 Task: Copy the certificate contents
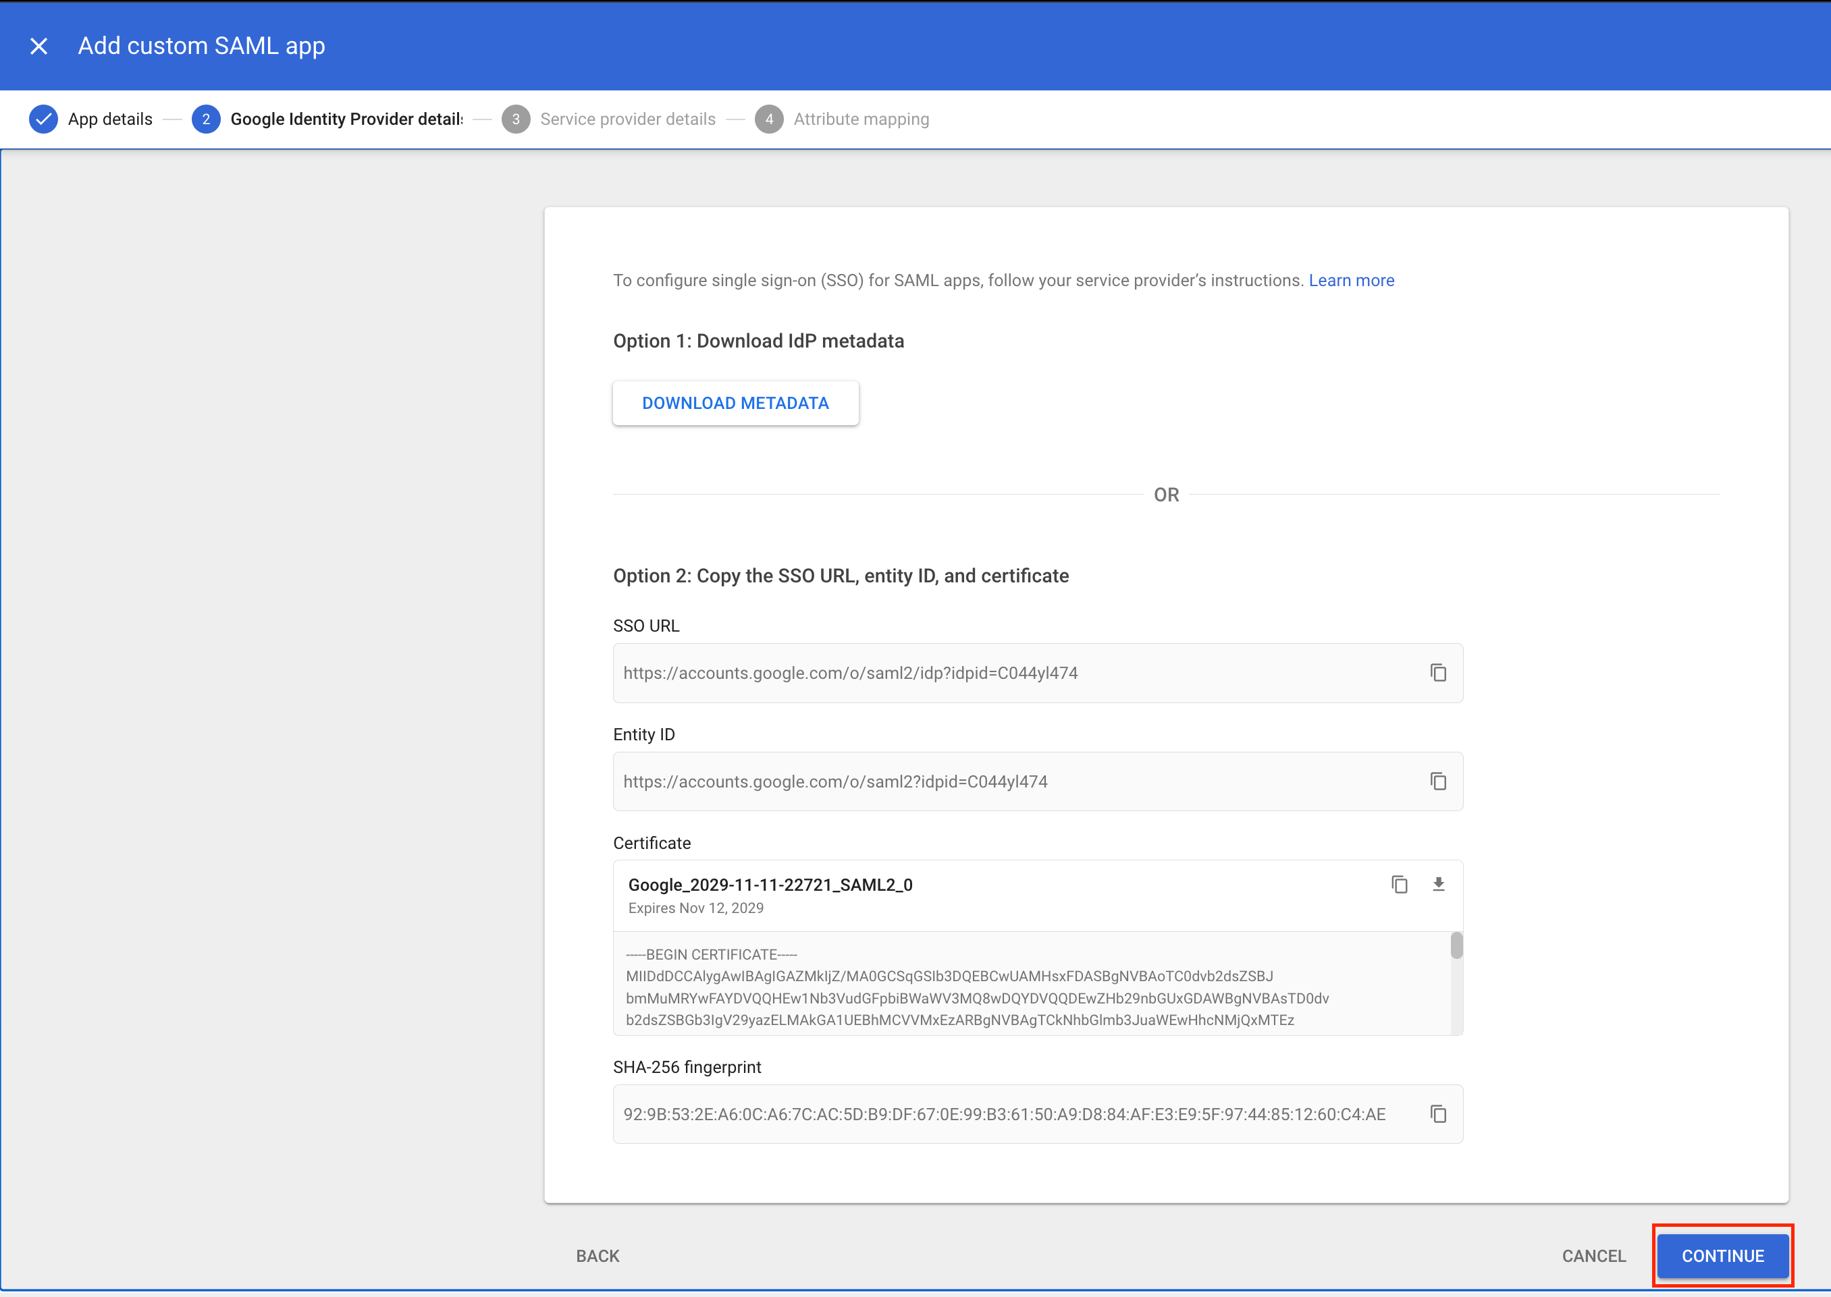pyautogui.click(x=1399, y=885)
